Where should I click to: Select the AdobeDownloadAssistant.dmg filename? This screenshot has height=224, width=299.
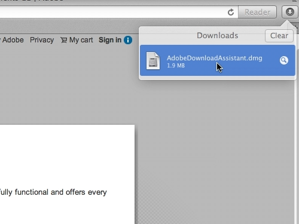(215, 58)
